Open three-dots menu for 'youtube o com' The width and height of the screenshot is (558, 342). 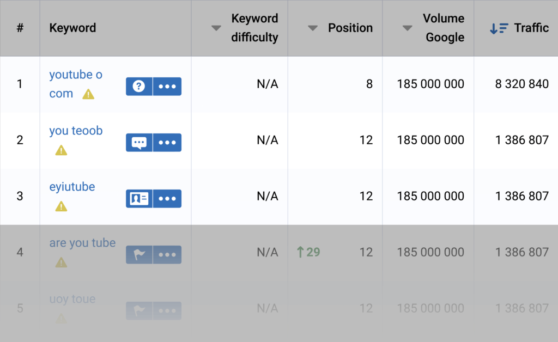167,87
